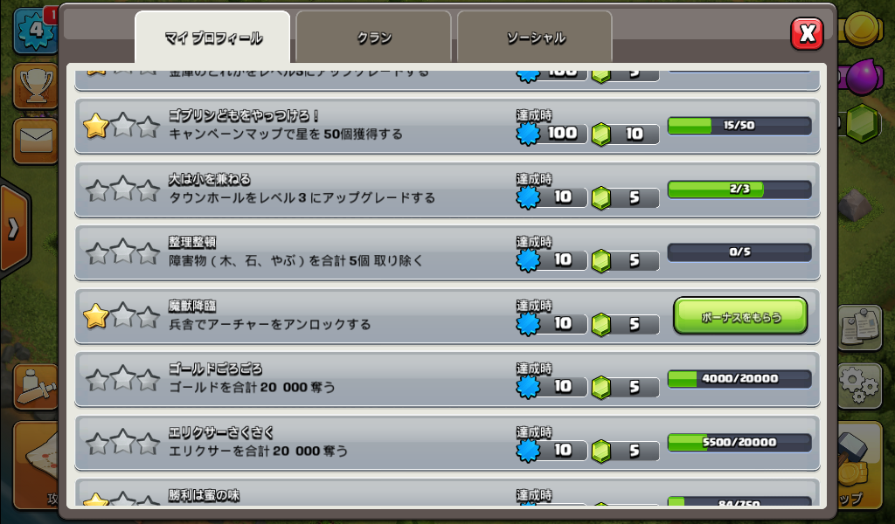The width and height of the screenshot is (895, 524).
Task: Click the 4000/20000 gold progress bar
Action: pos(739,379)
